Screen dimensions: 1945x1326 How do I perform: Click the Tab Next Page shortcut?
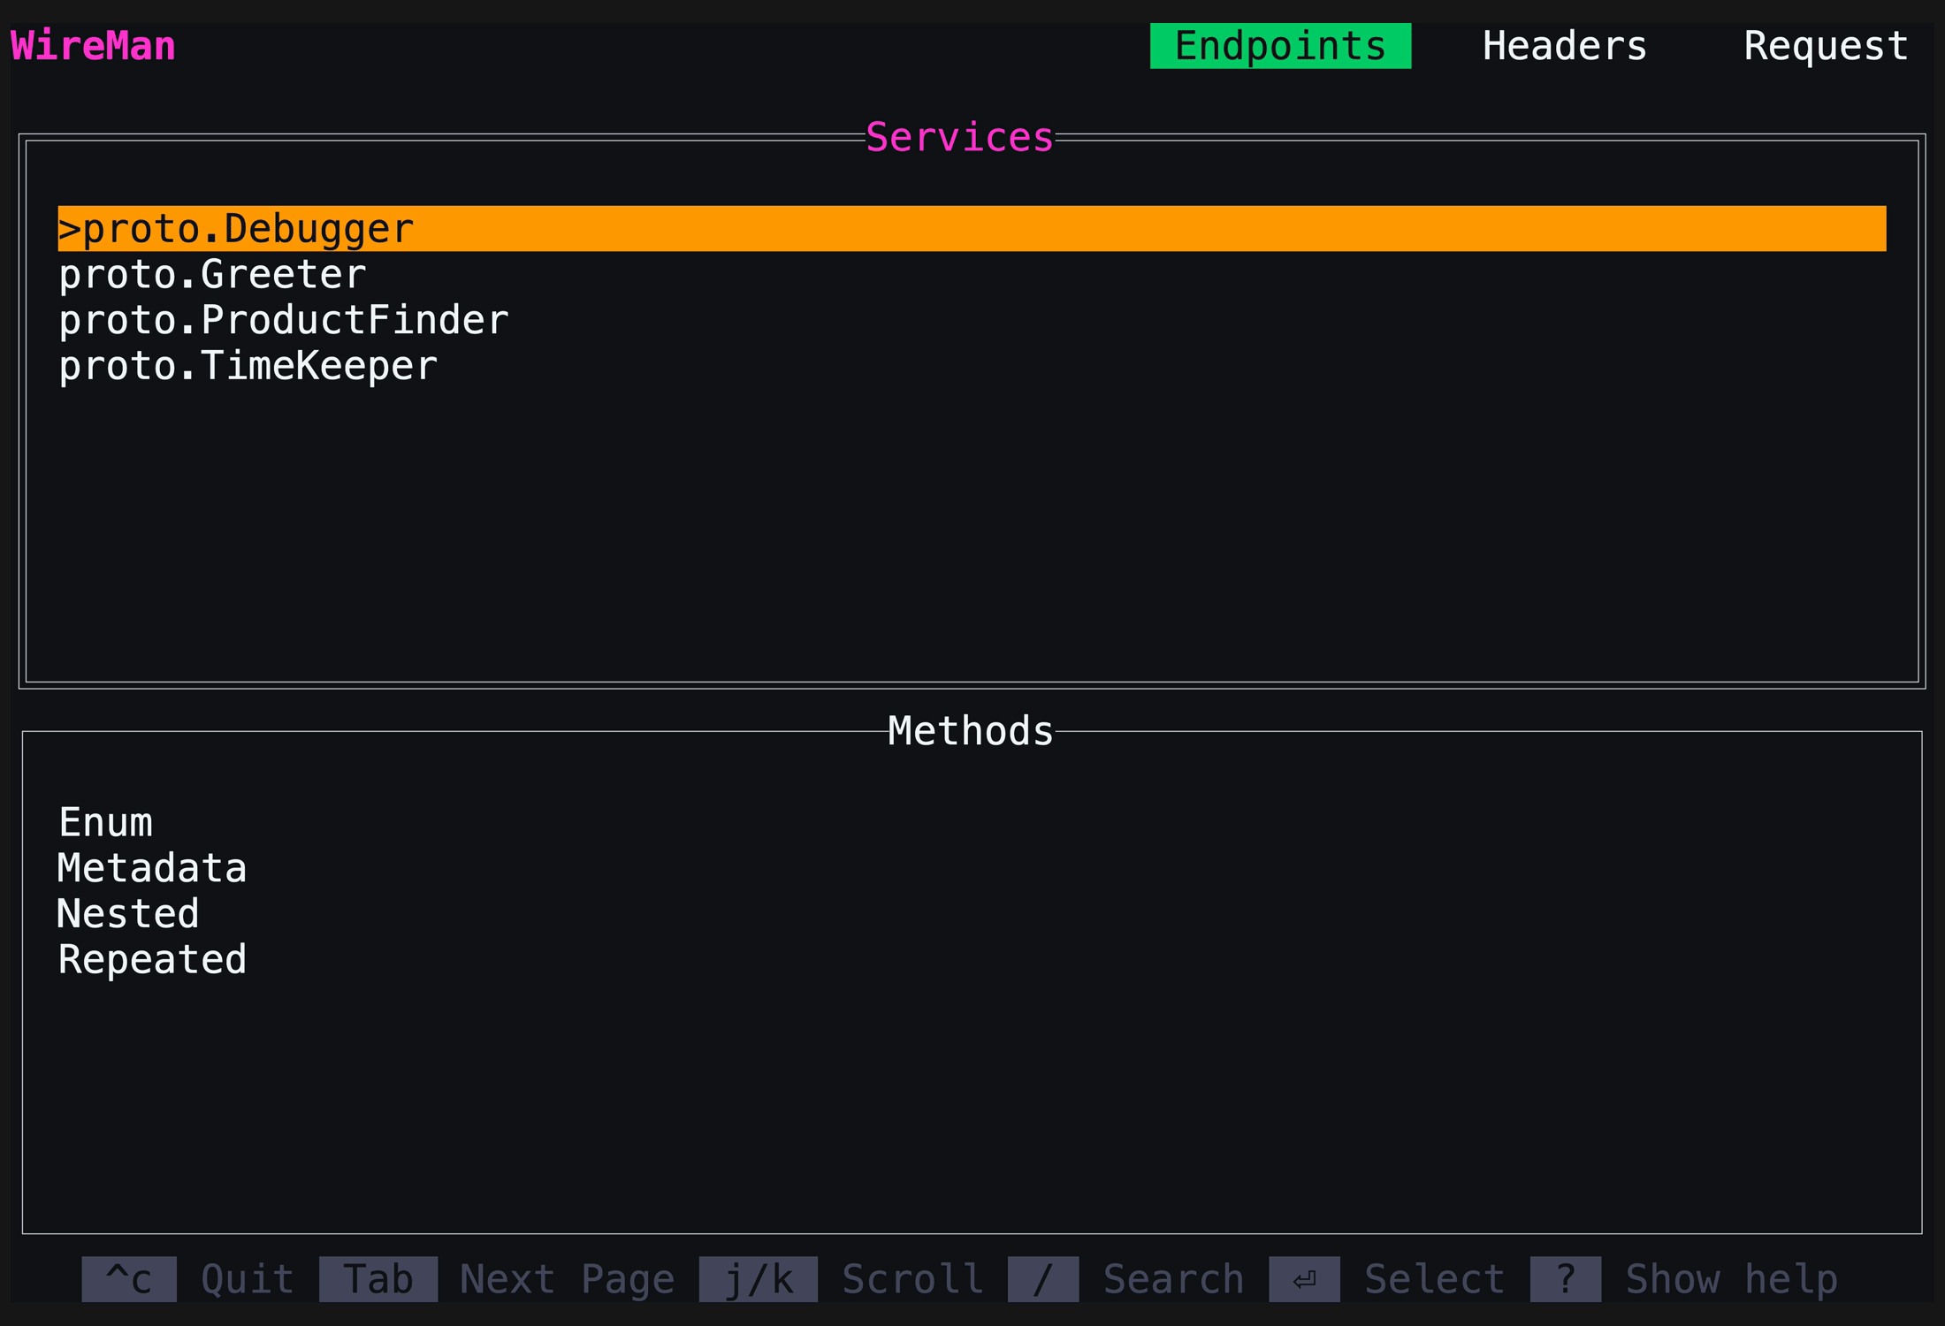378,1278
